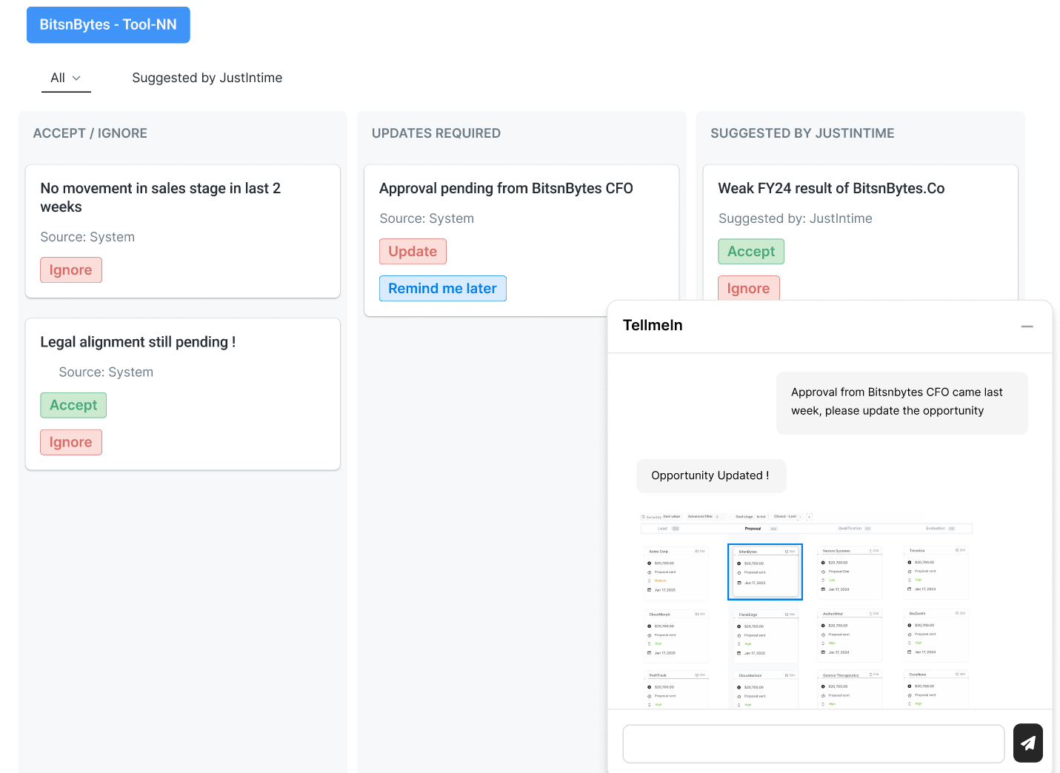The image size is (1060, 773).
Task: Click Update on the Approval pending card
Action: tap(413, 252)
